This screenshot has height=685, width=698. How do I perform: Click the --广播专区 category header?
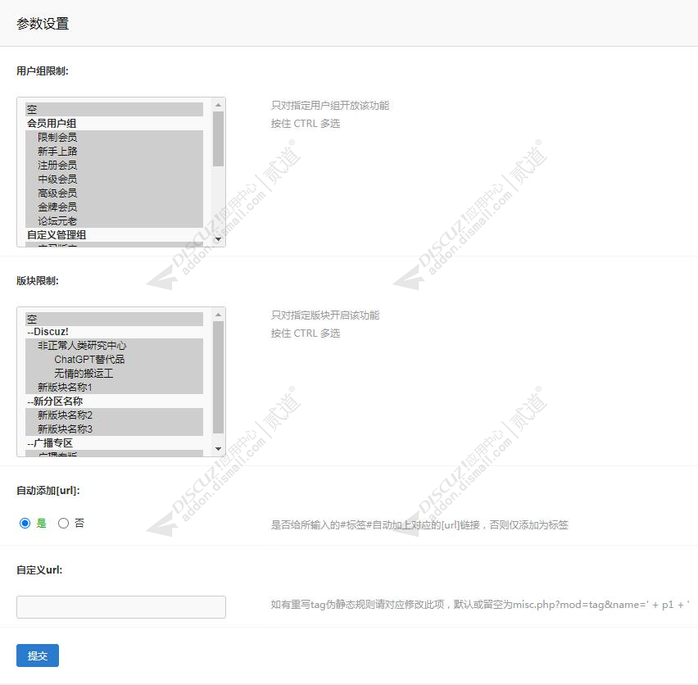(50, 442)
